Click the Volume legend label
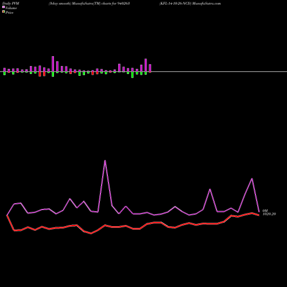Image resolution: width=287 pixels, height=287 pixels. [11, 8]
